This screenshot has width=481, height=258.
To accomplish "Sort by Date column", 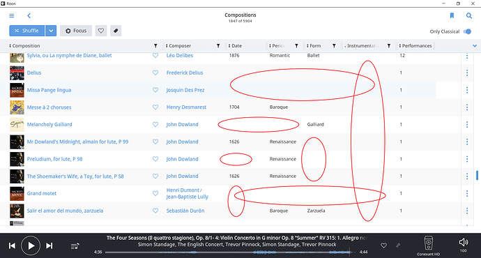I will pos(235,46).
